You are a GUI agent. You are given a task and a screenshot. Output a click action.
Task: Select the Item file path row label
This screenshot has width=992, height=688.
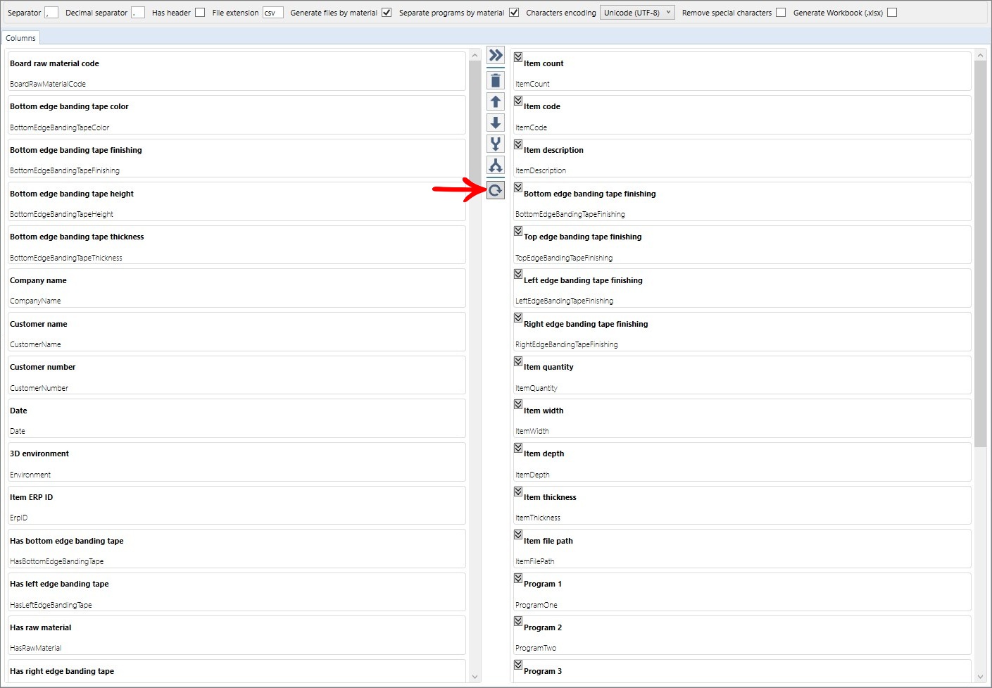pyautogui.click(x=548, y=541)
